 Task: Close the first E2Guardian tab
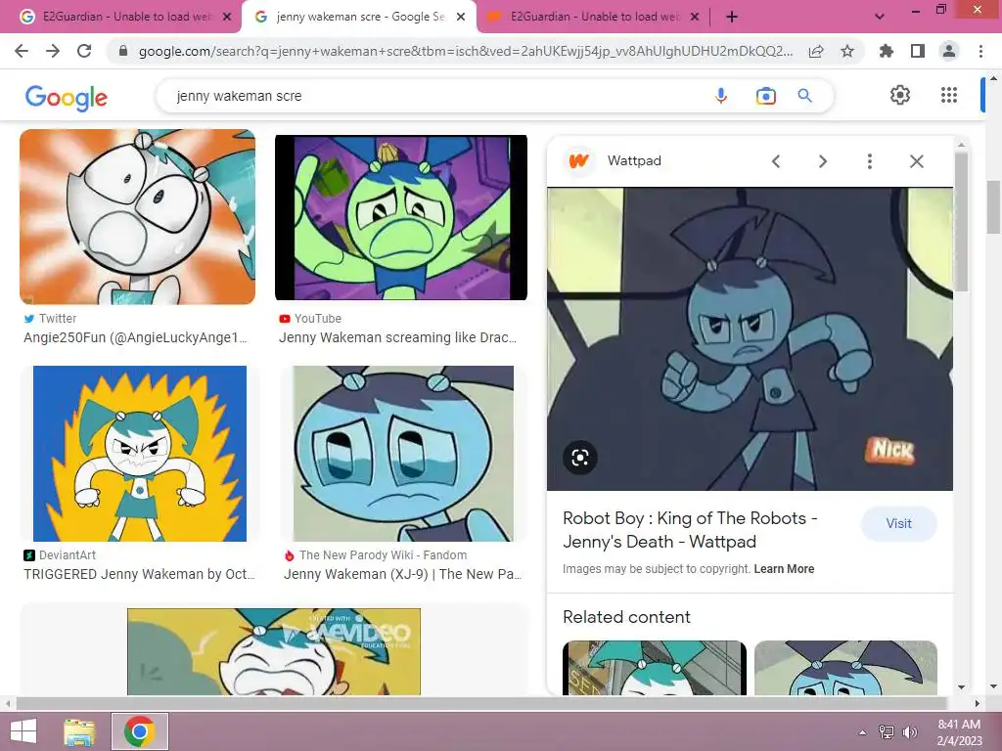[x=227, y=17]
